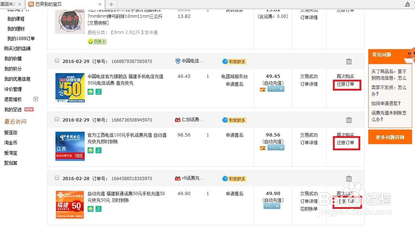Delete order 1668879387585970 with trash icon
The width and height of the screenshot is (415, 226).
click(x=349, y=62)
